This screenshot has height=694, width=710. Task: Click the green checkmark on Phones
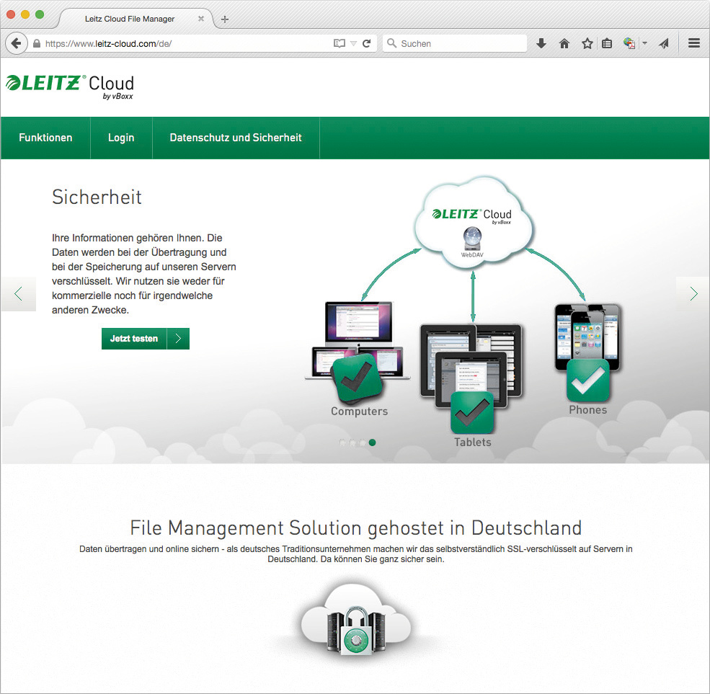587,381
